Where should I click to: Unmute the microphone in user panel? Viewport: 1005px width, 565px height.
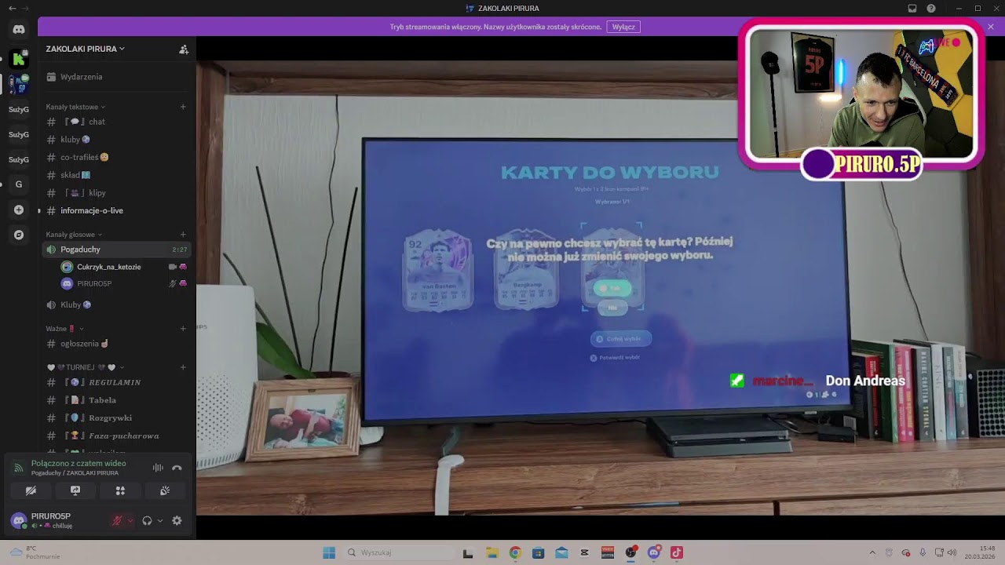(x=117, y=520)
